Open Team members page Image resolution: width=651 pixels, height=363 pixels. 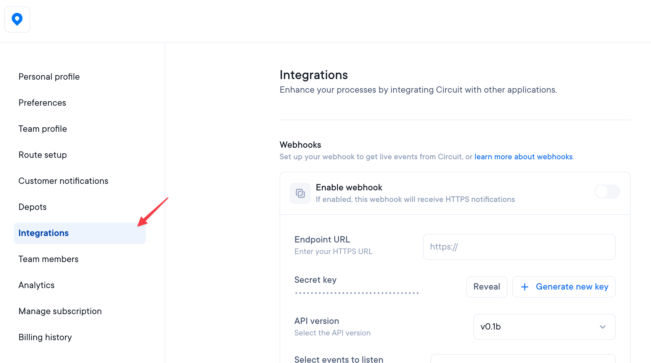tap(48, 259)
